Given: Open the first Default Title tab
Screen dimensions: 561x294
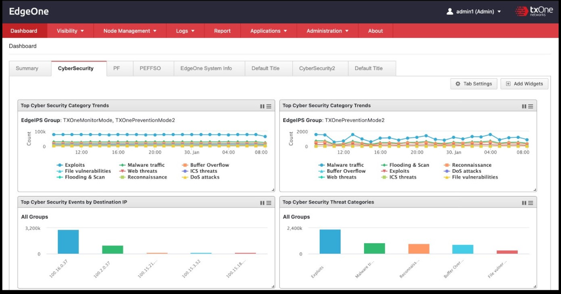Looking at the screenshot, I should [x=269, y=68].
